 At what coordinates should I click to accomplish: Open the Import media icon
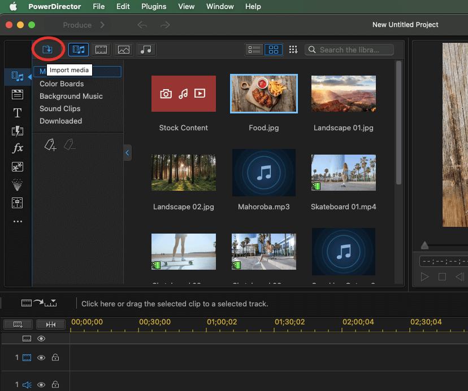click(x=48, y=49)
